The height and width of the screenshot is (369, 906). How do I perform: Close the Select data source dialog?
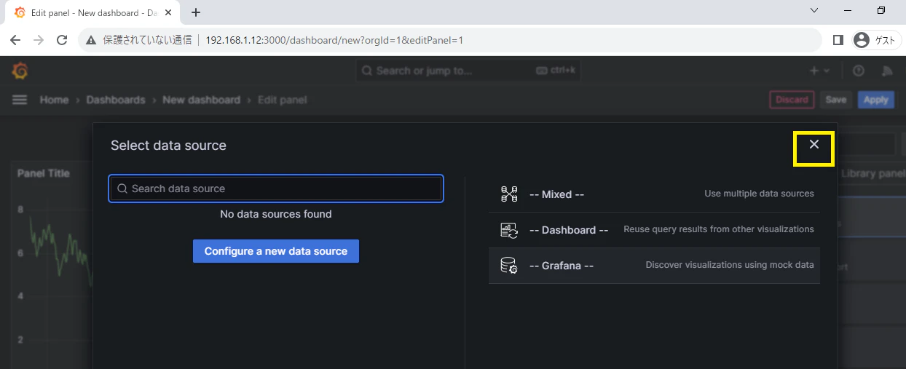pyautogui.click(x=814, y=144)
